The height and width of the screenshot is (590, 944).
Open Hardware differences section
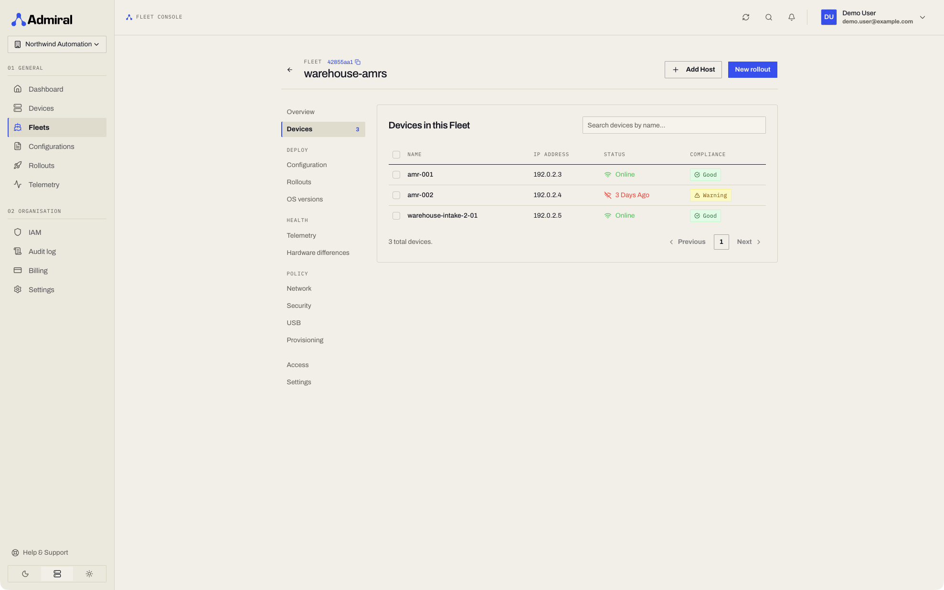(323, 253)
